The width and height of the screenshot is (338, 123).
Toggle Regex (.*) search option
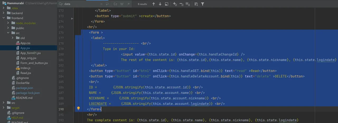128,4
